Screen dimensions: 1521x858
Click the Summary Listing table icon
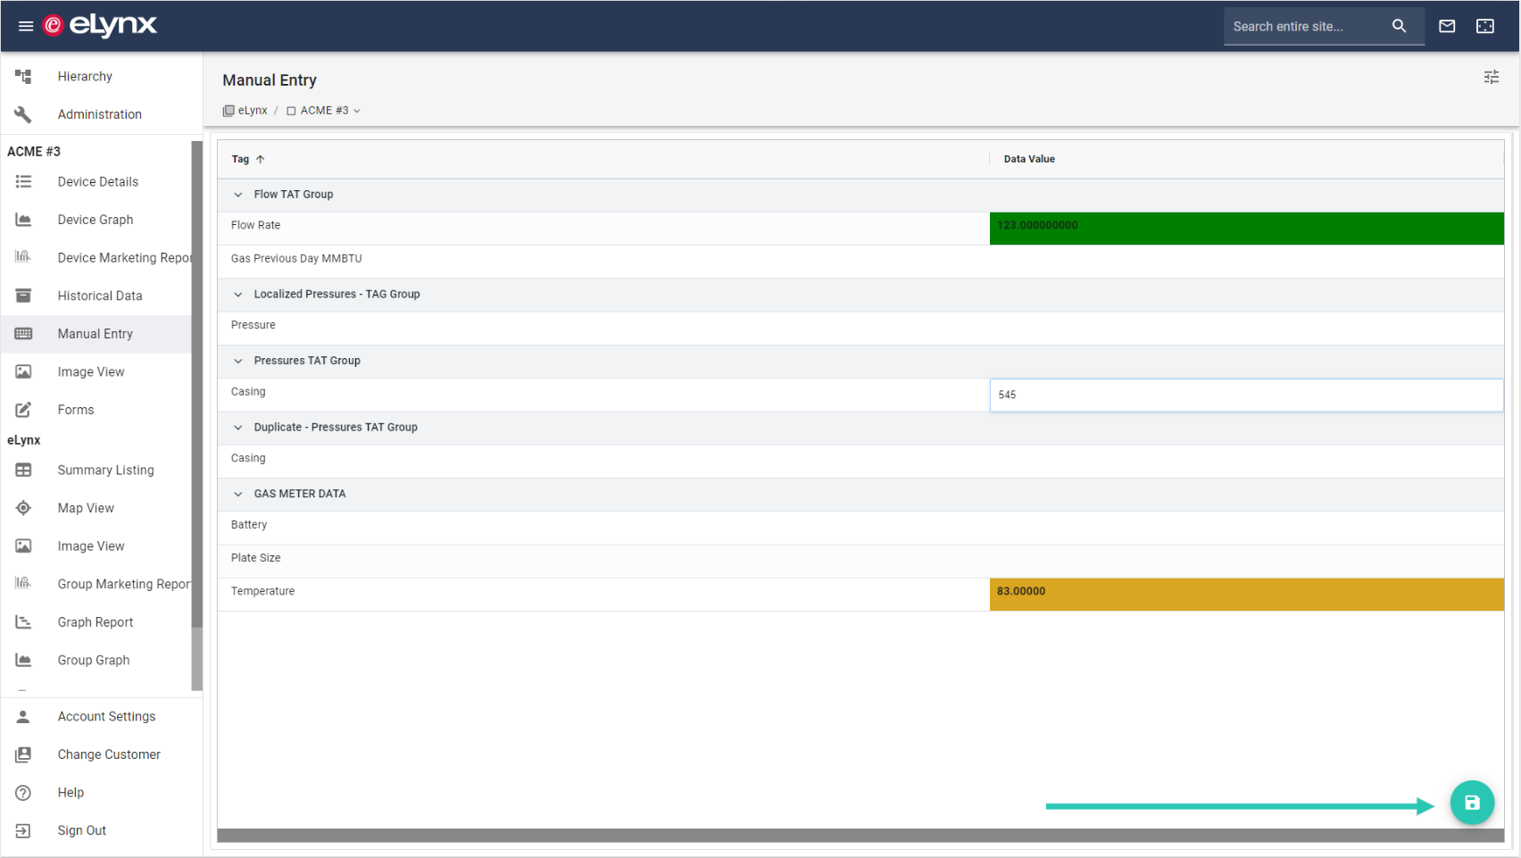[x=23, y=470]
